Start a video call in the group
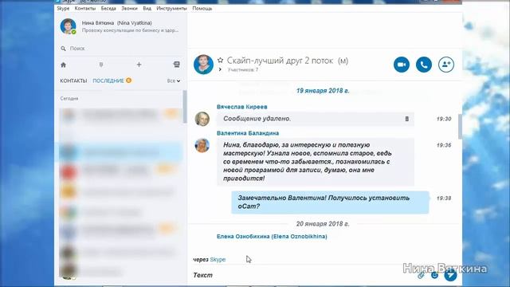The image size is (510, 287). [402, 65]
